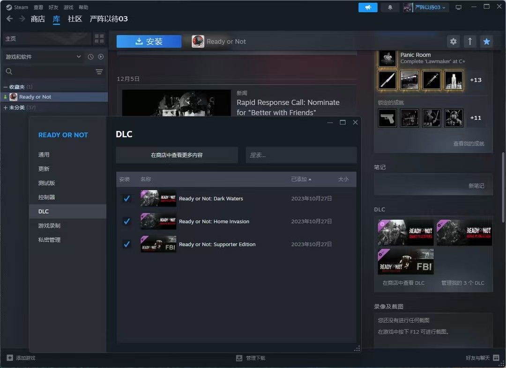Collapse the 收藏夹 category
Viewport: 506px width, 368px height.
(6, 87)
